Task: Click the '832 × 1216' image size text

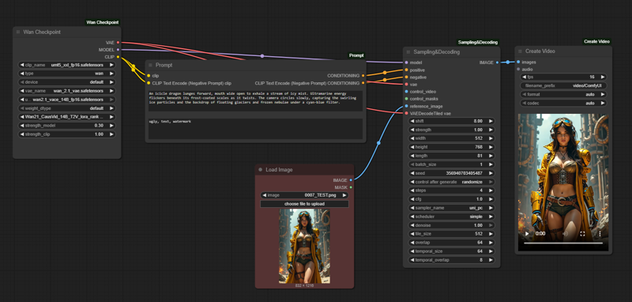Action: click(304, 285)
